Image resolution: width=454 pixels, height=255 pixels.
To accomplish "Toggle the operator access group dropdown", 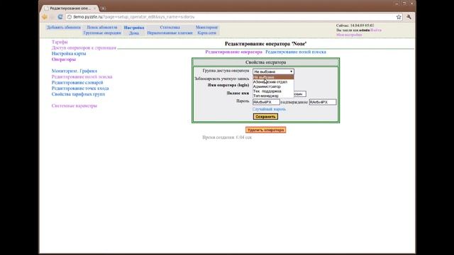I will tap(273, 72).
